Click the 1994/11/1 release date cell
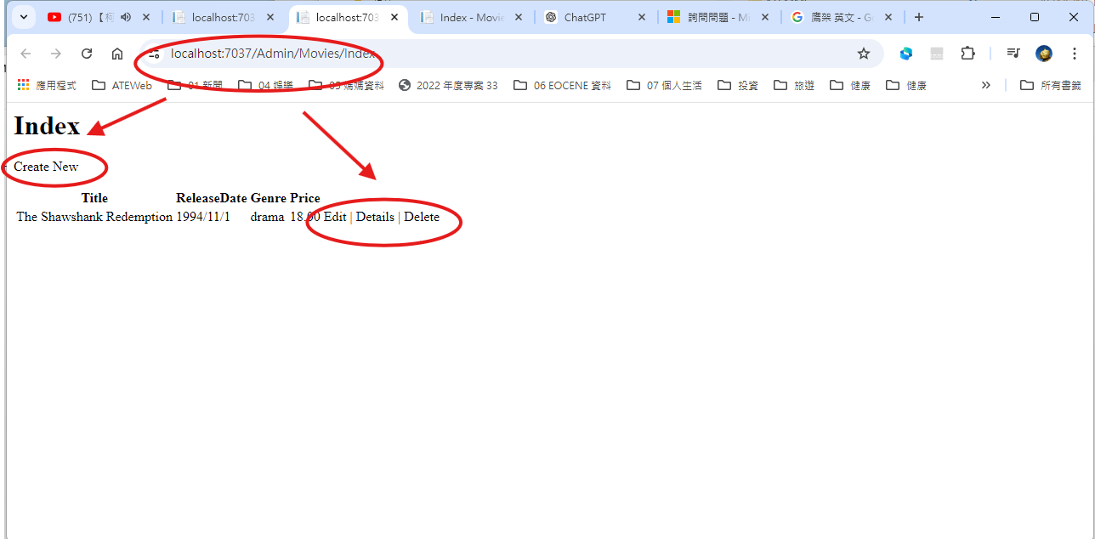Image resolution: width=1095 pixels, height=539 pixels. point(203,217)
